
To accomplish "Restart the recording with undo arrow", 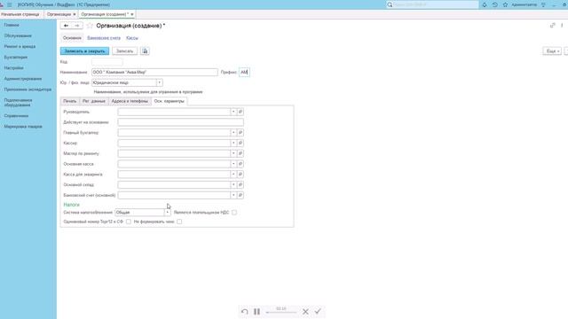I will point(245,311).
